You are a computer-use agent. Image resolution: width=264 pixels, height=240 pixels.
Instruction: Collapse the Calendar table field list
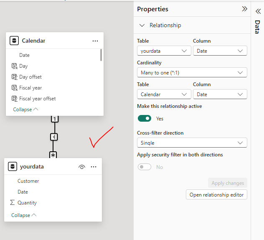(x=25, y=110)
